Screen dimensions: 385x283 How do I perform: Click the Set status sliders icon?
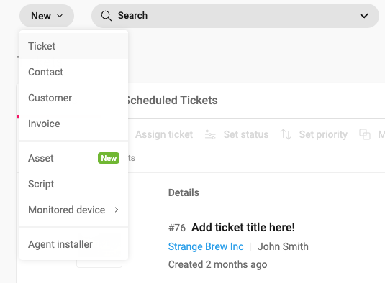coord(210,134)
